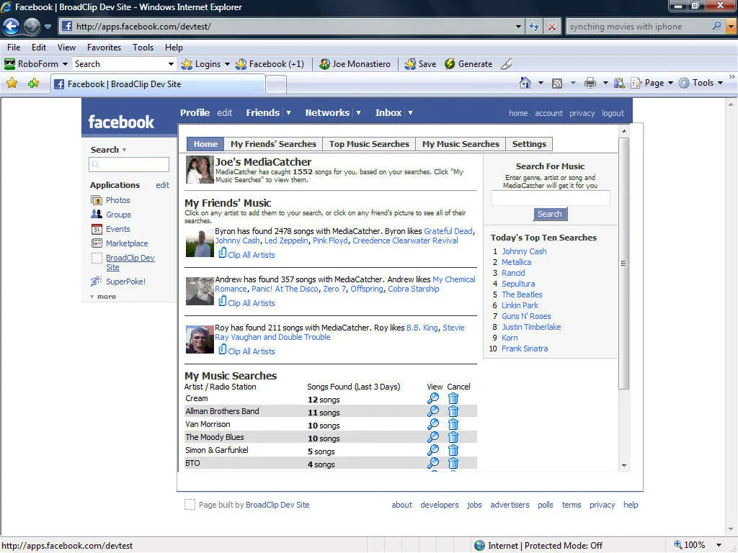Switch to My Music Searches tab
The height and width of the screenshot is (553, 738).
pyautogui.click(x=461, y=144)
